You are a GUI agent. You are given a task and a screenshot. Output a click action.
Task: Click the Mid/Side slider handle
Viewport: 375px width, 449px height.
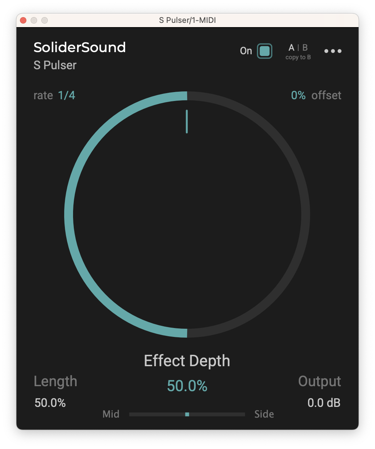[x=187, y=414]
